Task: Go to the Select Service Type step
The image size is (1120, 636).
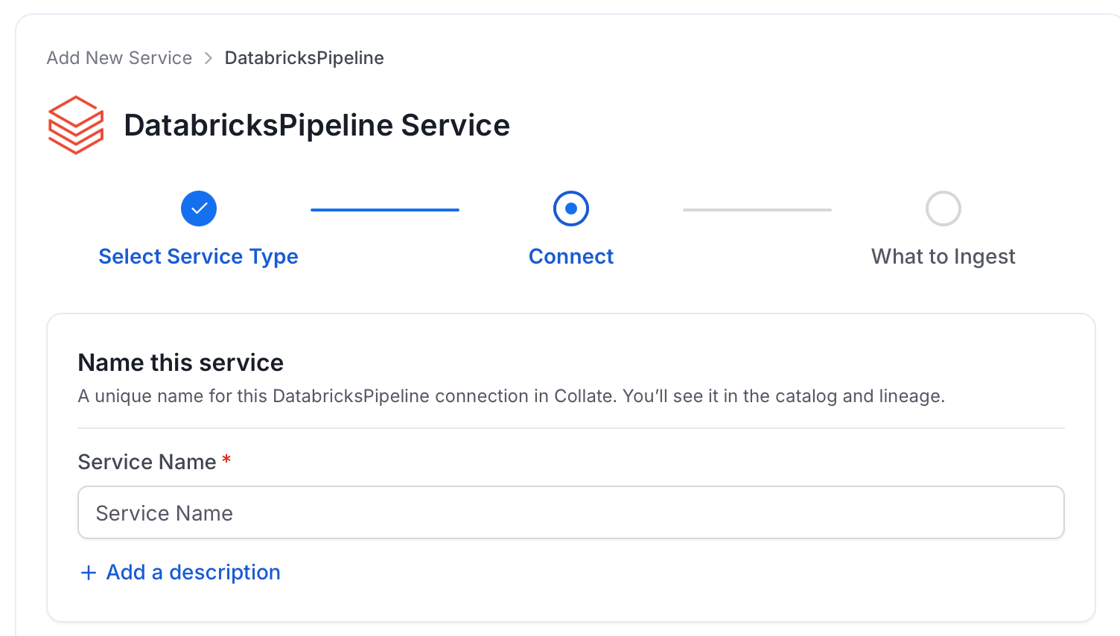Action: (x=199, y=256)
